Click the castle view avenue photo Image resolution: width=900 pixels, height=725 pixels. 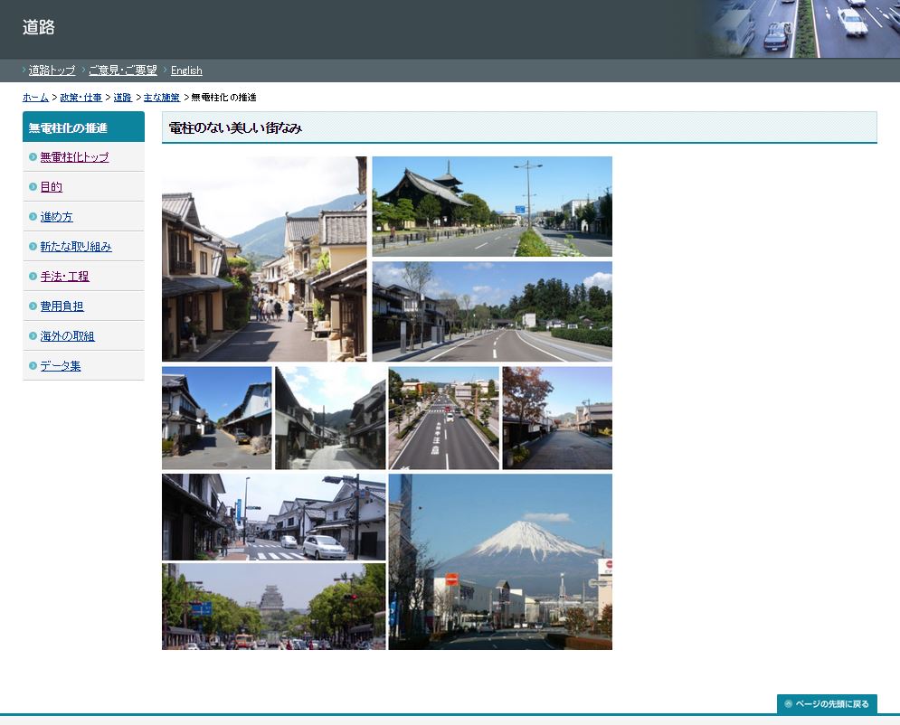click(273, 607)
